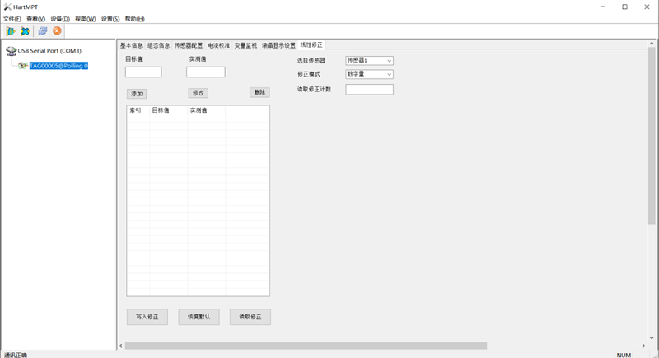Click the status bar message at bottom left
This screenshot has height=358, width=659.
tap(16, 355)
